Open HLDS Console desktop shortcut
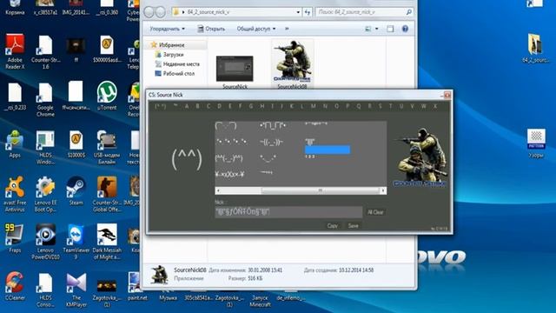556x313 pixels. pos(45,290)
